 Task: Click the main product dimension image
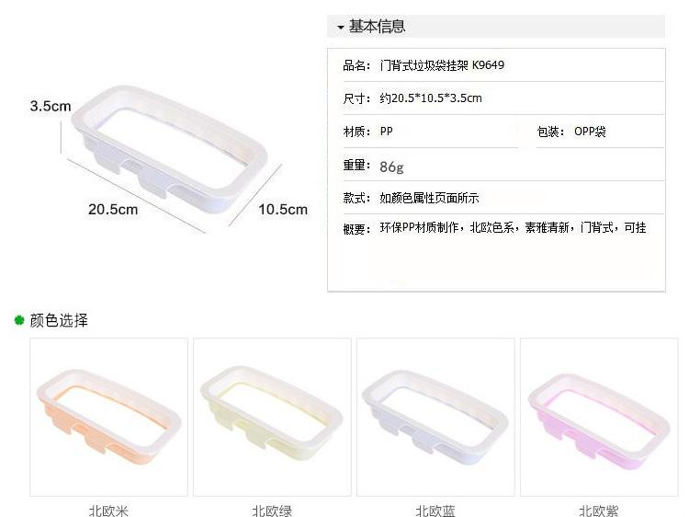click(169, 158)
